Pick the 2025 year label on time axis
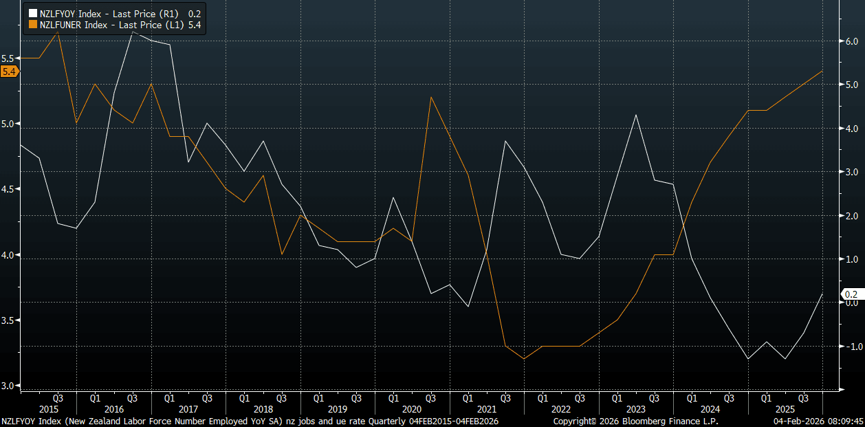 pos(784,408)
